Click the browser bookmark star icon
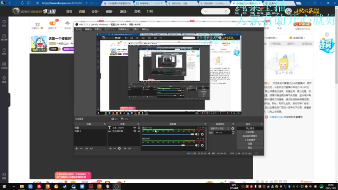Image resolution: width=338 pixels, height=190 pixels. tap(37, 3)
